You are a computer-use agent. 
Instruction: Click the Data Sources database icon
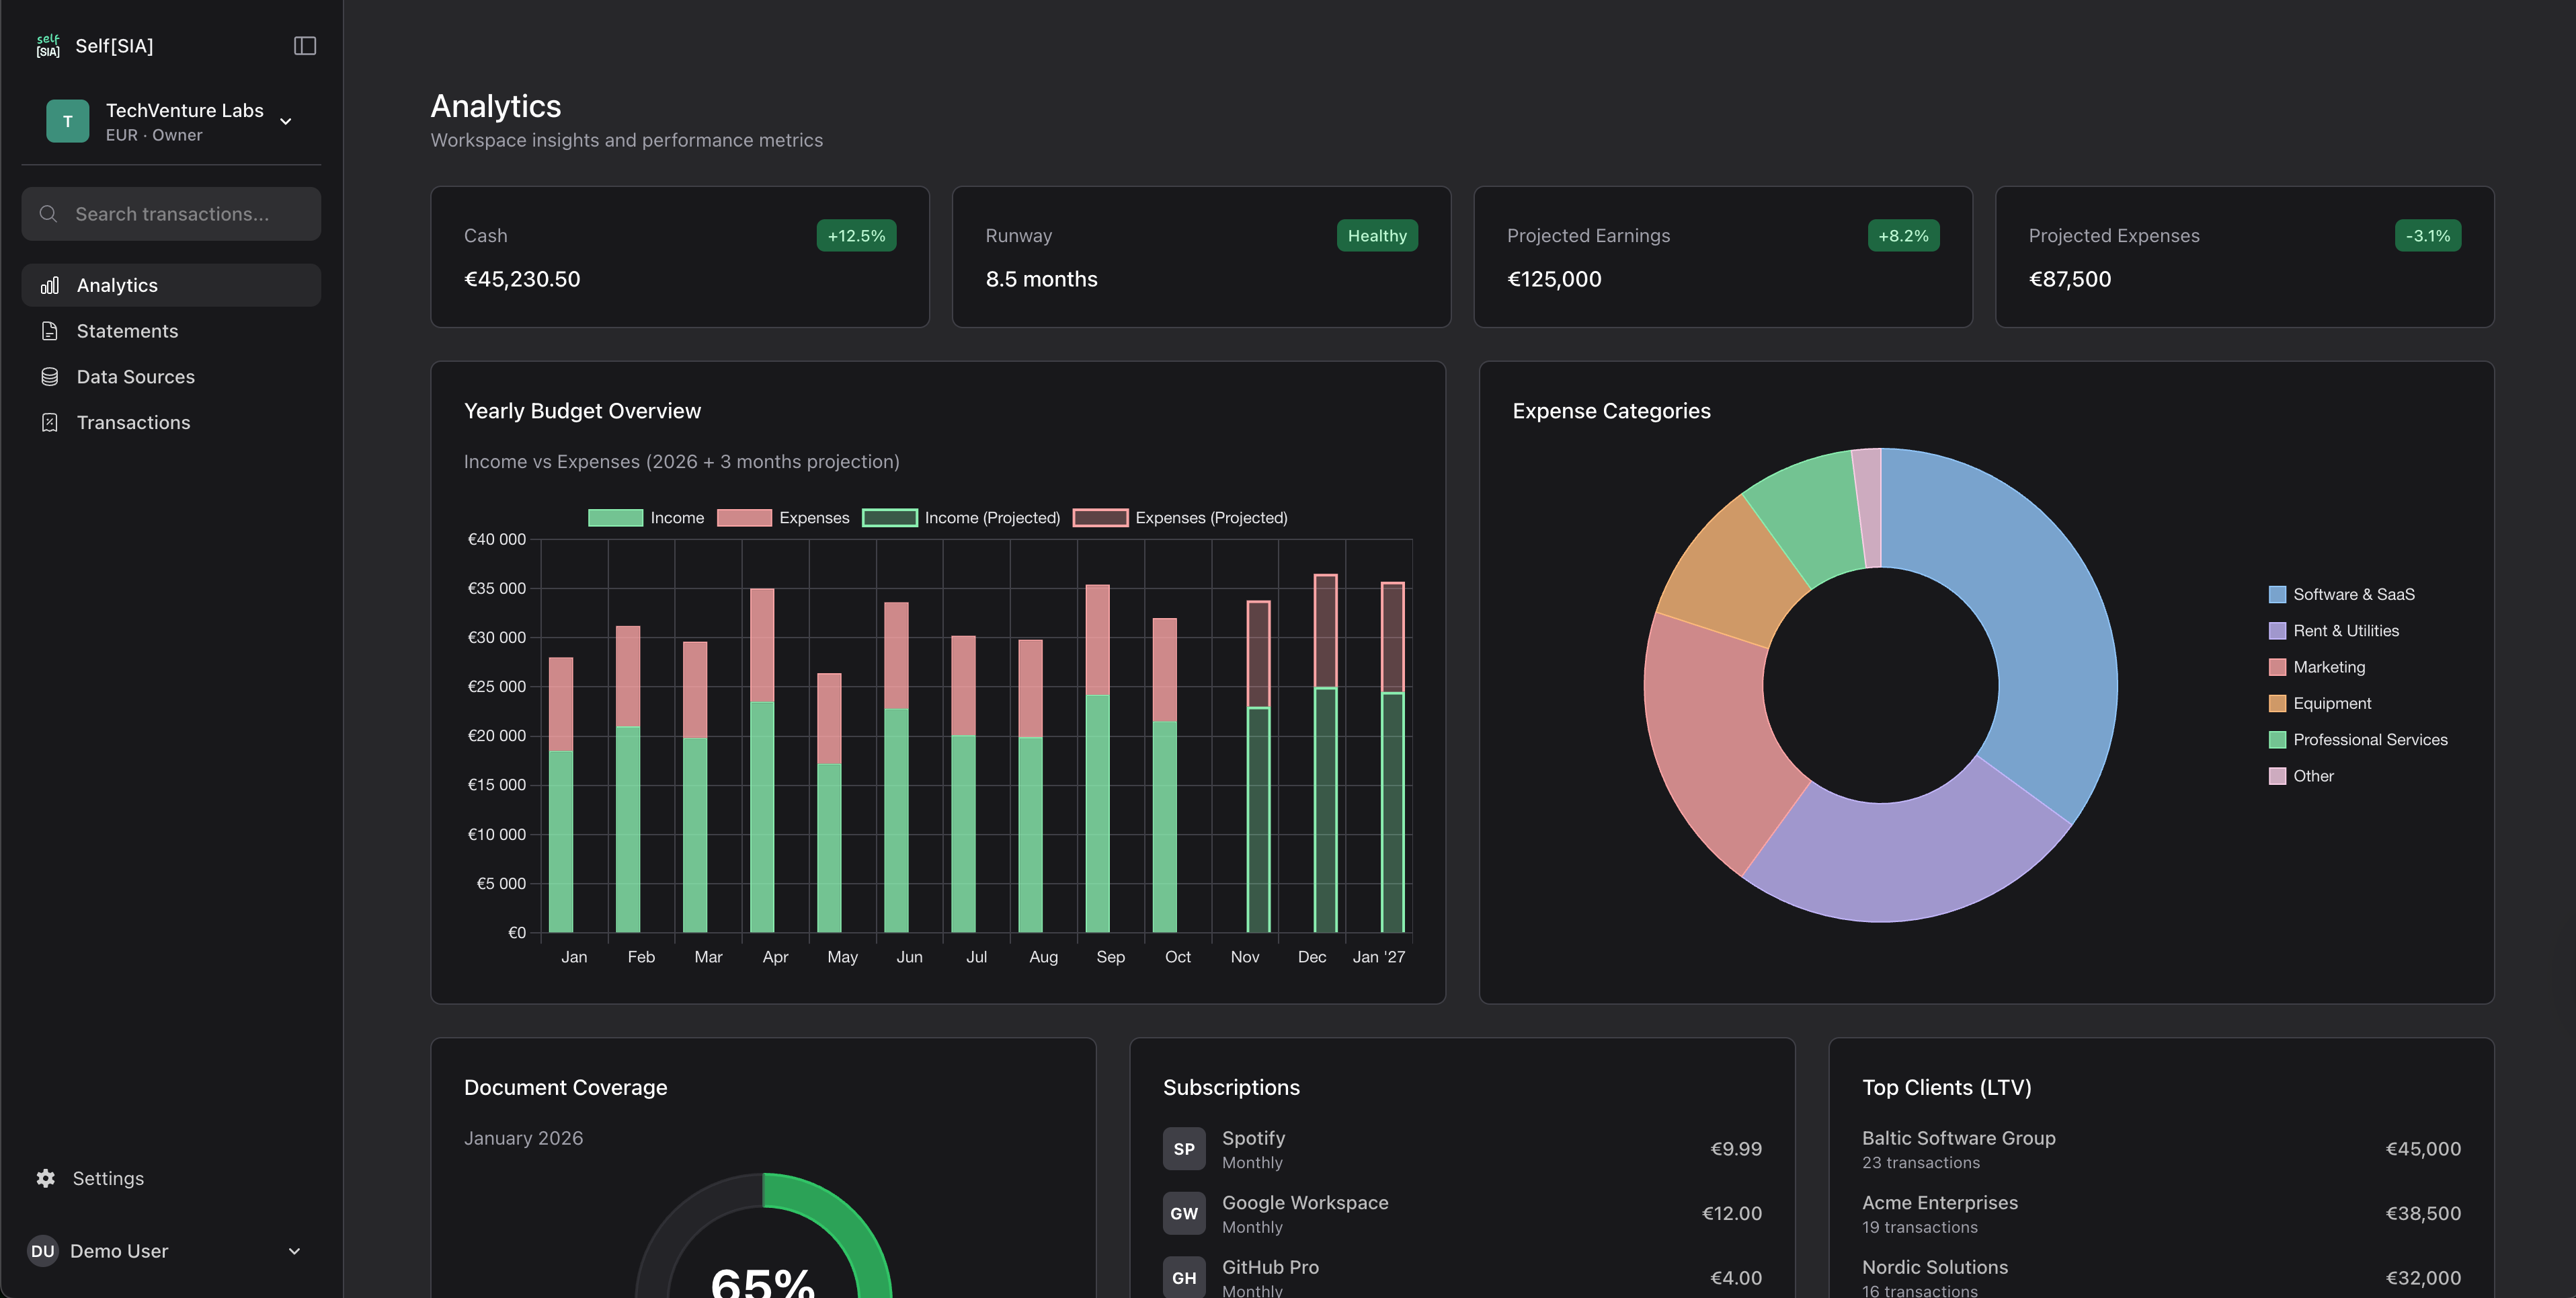click(50, 377)
